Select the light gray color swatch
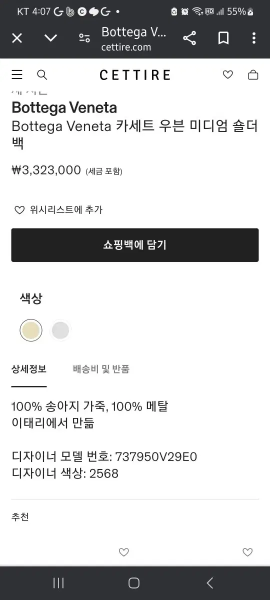This screenshot has width=270, height=600. tap(60, 330)
